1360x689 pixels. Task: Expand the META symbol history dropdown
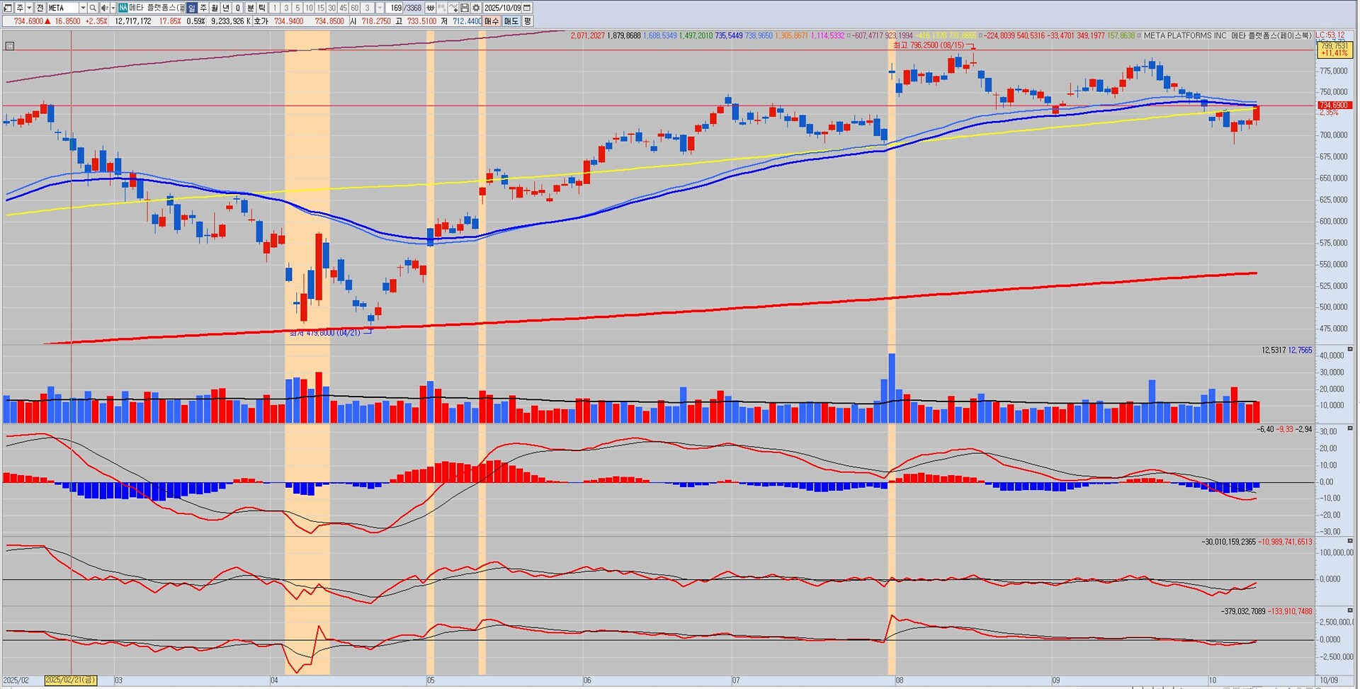[x=83, y=8]
